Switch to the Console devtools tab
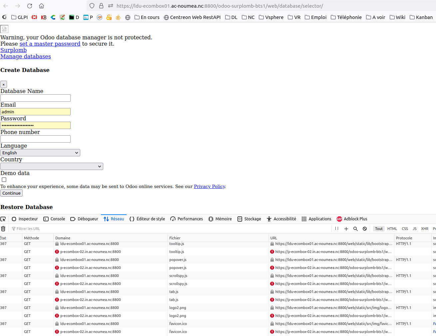The image size is (436, 336). tap(54, 219)
